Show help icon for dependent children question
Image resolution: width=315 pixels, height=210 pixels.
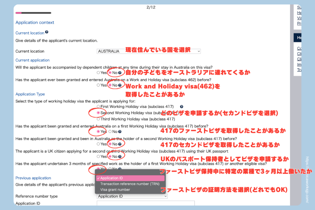coord(120,73)
